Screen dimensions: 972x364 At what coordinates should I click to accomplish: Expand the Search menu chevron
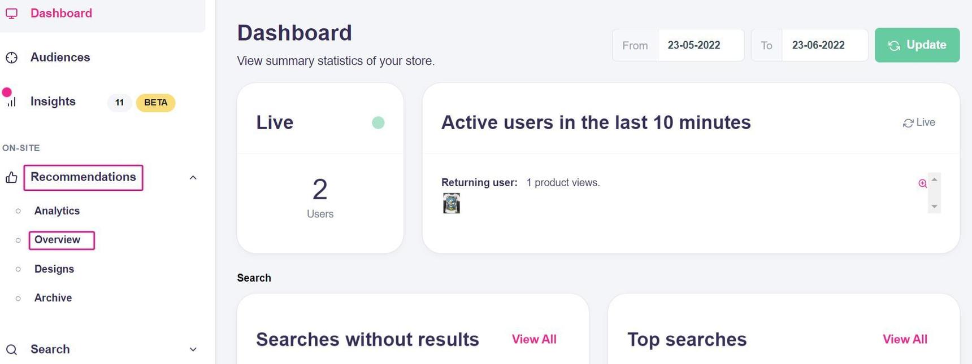tap(193, 349)
